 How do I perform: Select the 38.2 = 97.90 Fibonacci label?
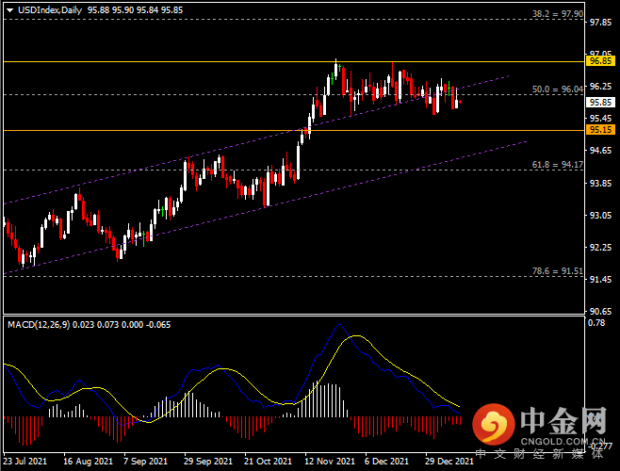(x=553, y=14)
